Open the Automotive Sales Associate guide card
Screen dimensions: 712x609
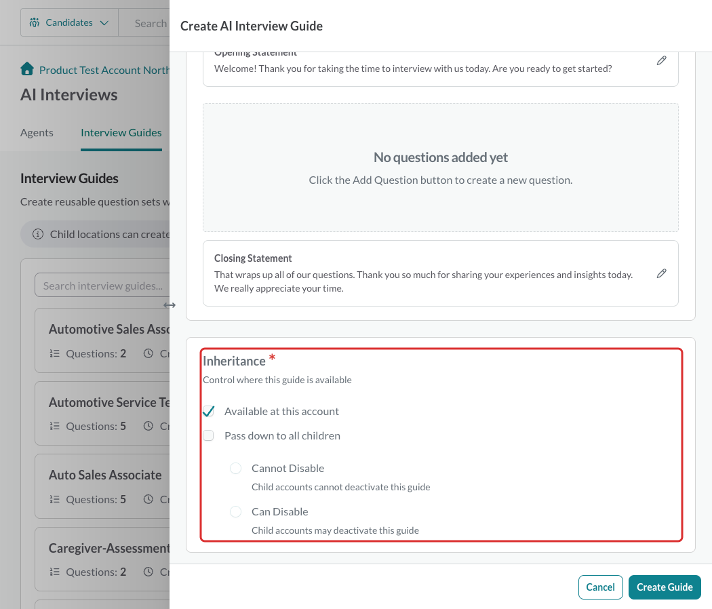click(x=102, y=340)
